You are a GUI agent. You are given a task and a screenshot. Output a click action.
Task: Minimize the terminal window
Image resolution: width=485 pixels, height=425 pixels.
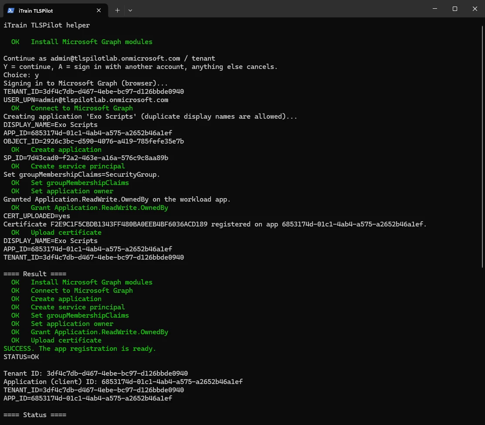coord(435,9)
